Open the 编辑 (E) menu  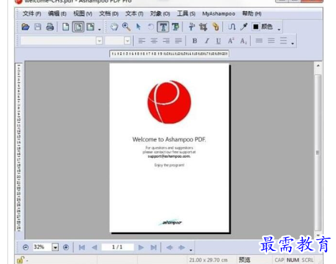point(57,14)
